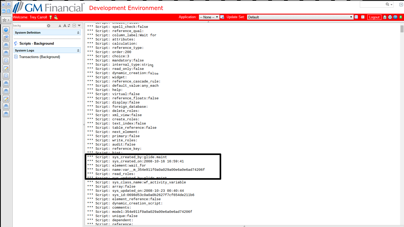The image size is (404, 227).
Task: Toggle the navigator splitter collapse handle
Action: 84,125
